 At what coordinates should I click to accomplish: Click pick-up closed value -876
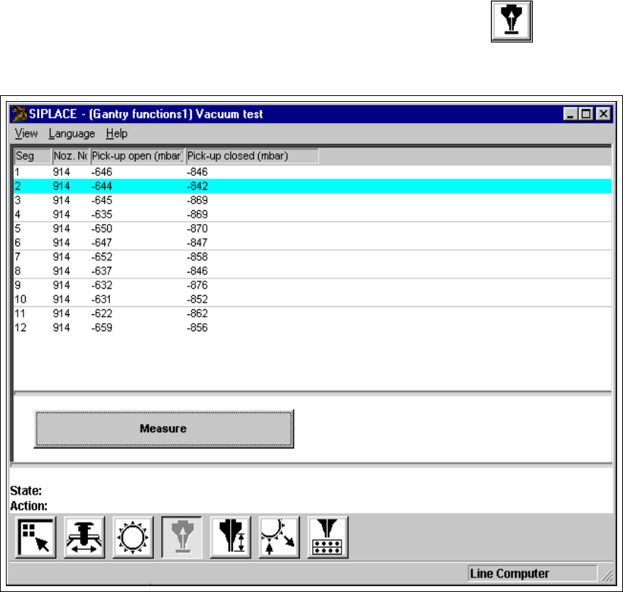click(197, 285)
